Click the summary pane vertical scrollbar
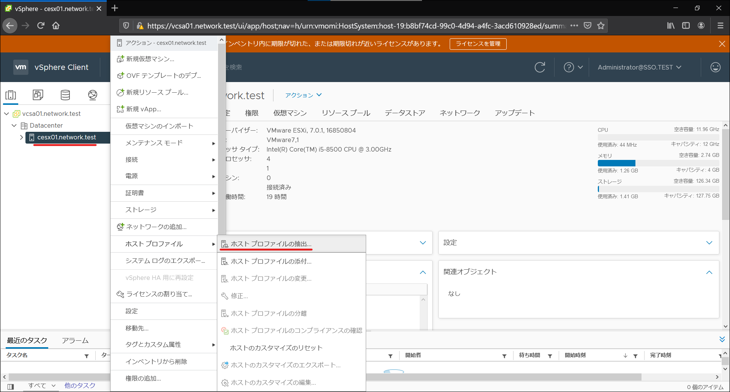The image size is (730, 392). point(725,175)
